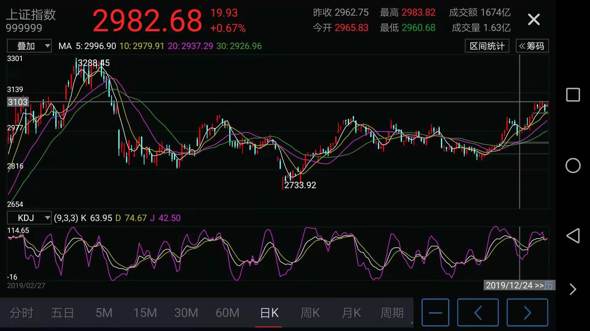Open 区间统计 interval statistics
590x331 pixels.
click(487, 46)
